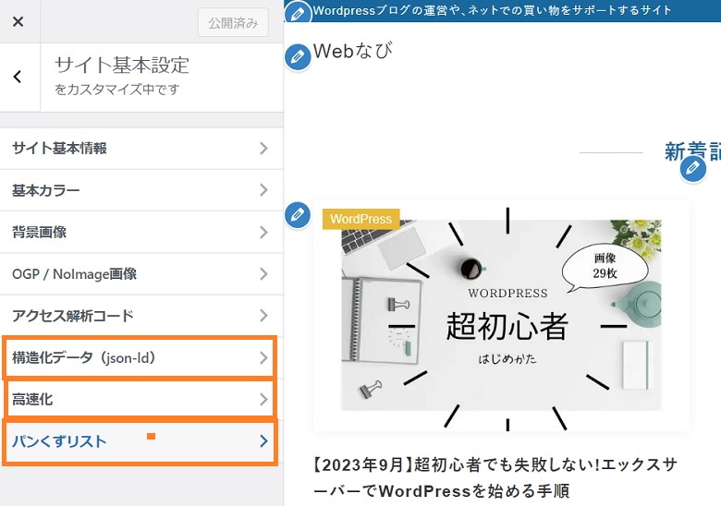Open the パンくずリスト section
The width and height of the screenshot is (721, 506).
[x=141, y=440]
